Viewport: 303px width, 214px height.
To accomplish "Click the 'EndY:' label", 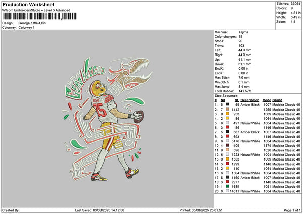I will 219,73.
